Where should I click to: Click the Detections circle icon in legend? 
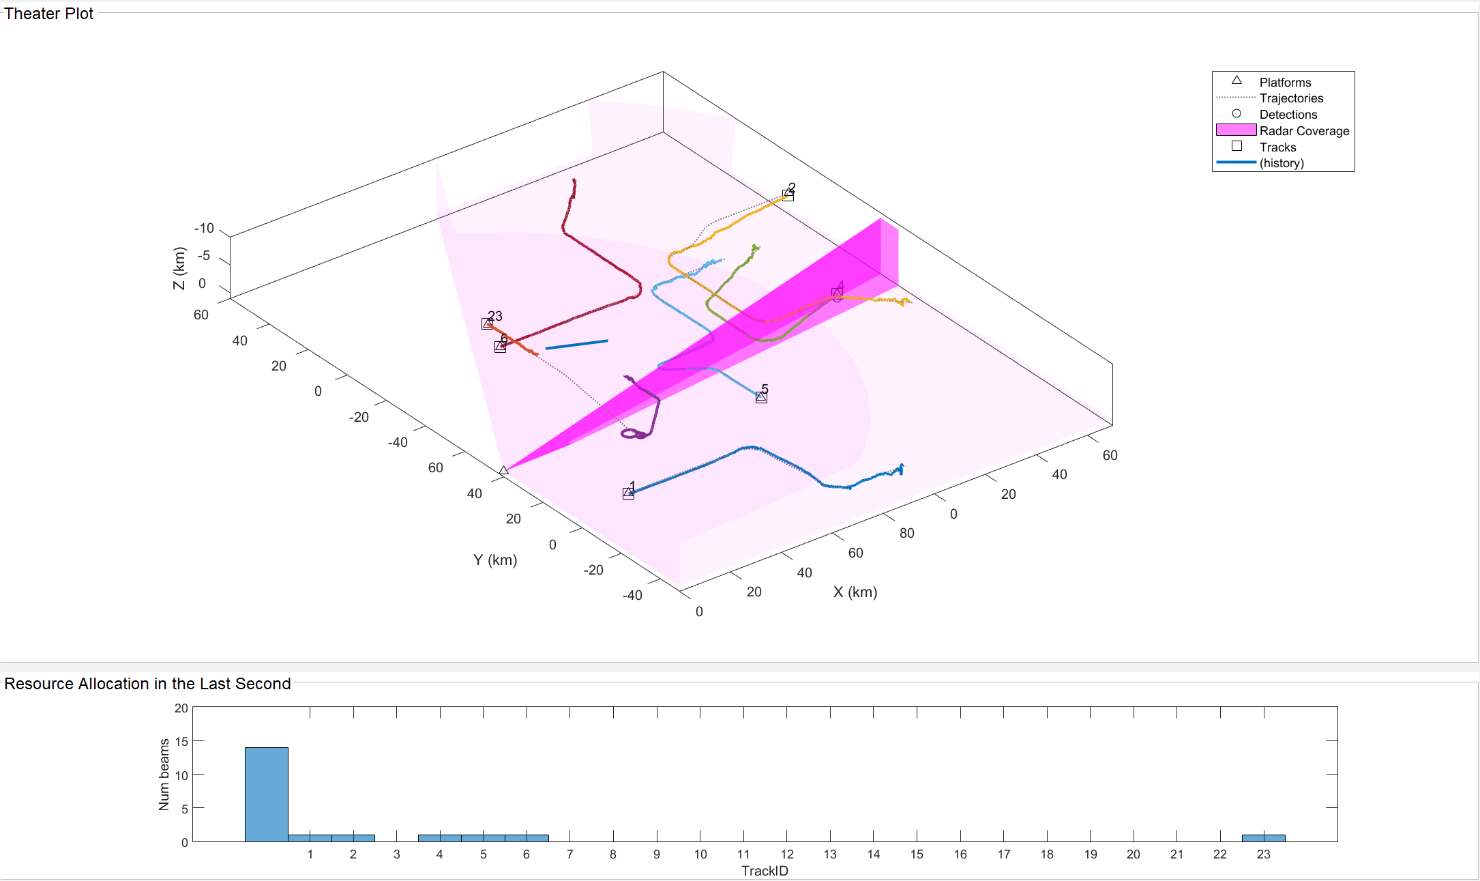[x=1236, y=114]
